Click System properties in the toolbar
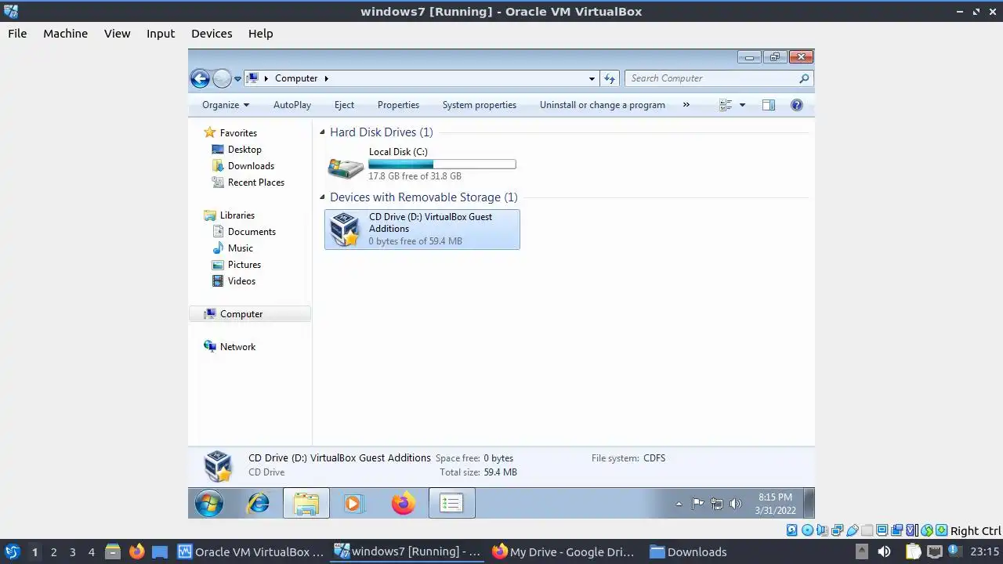The height and width of the screenshot is (564, 1003). (480, 105)
